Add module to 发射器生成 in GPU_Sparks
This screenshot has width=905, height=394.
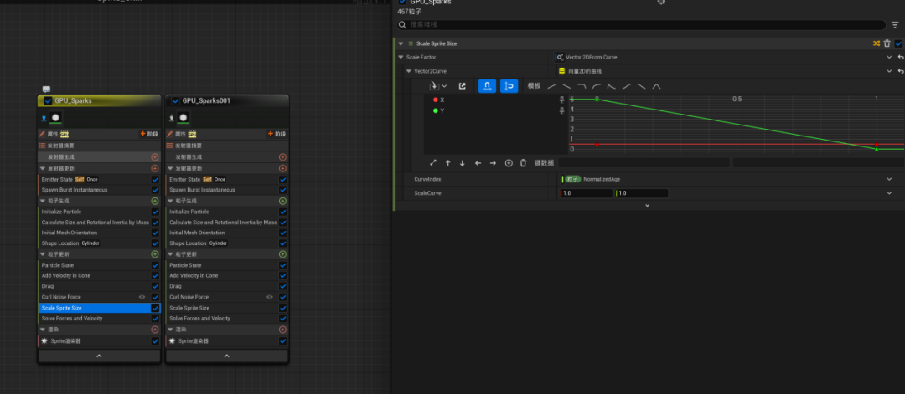(155, 157)
